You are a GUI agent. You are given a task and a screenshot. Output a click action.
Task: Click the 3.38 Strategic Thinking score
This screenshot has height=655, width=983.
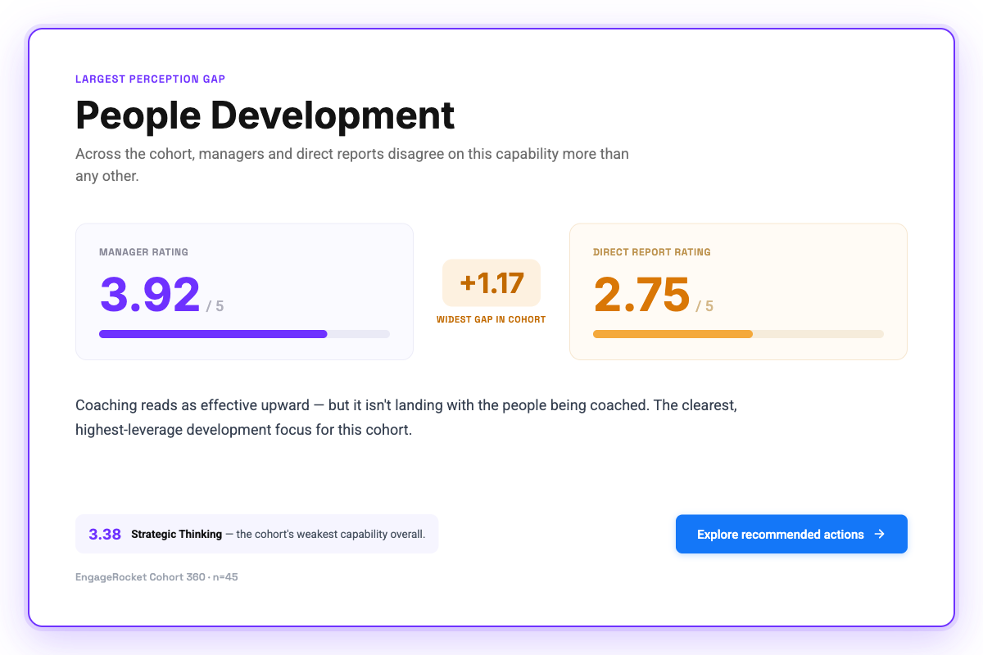(105, 534)
